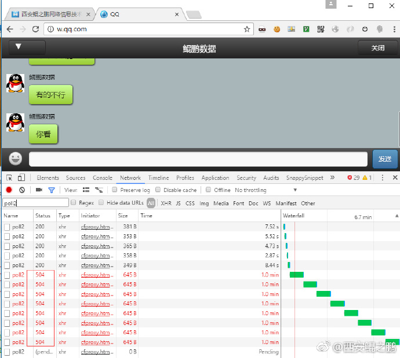400x358 pixels.
Task: Toggle the DevTools device toolbar
Action: tap(21, 178)
